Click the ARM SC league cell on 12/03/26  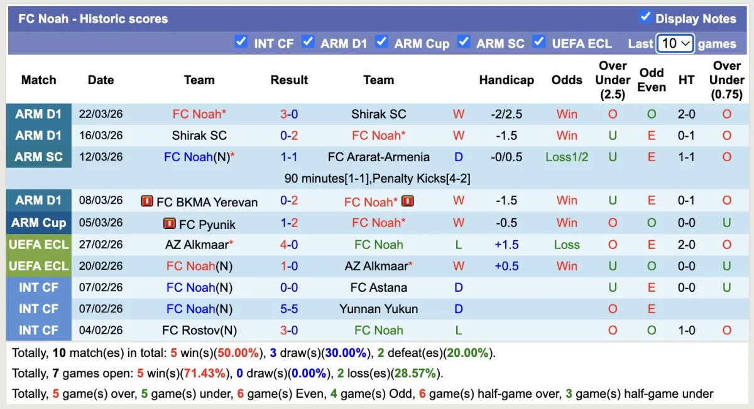pyautogui.click(x=38, y=157)
